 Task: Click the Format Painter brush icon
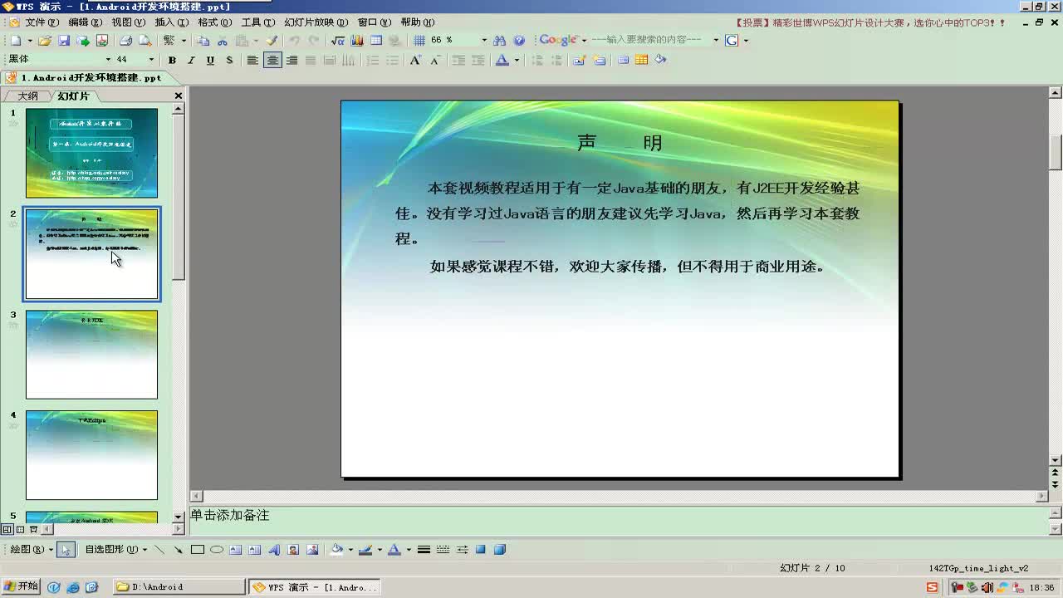pyautogui.click(x=272, y=40)
